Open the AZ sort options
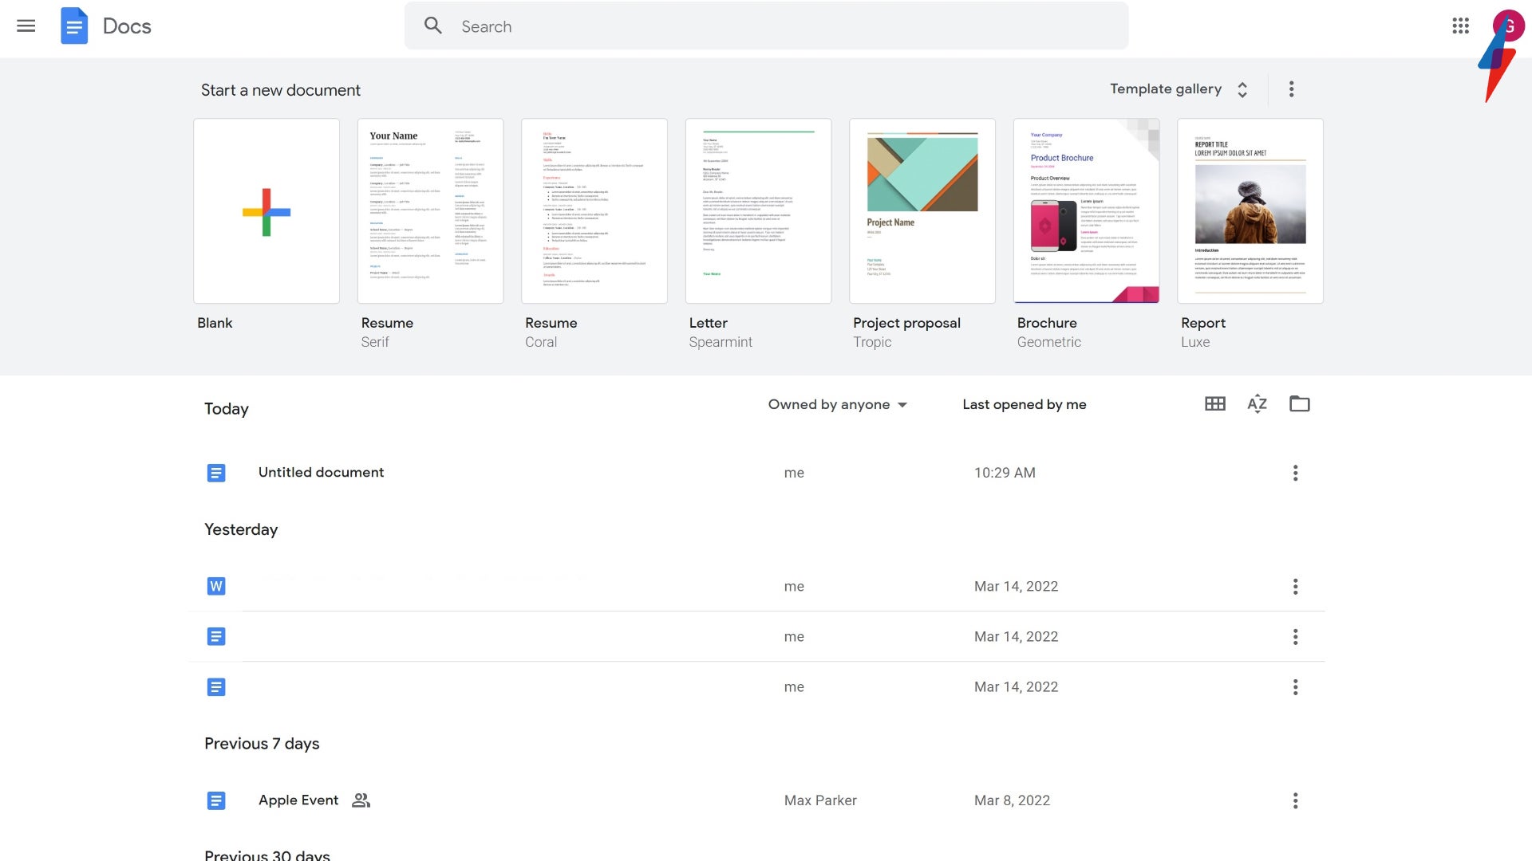 coord(1257,404)
